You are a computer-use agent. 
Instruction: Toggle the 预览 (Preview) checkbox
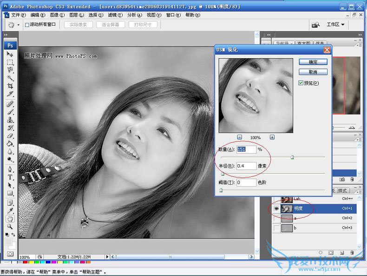click(301, 83)
